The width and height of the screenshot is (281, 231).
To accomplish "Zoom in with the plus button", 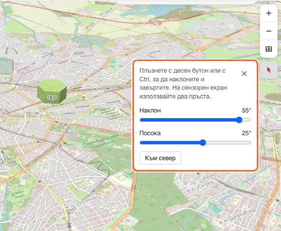I will click(268, 13).
